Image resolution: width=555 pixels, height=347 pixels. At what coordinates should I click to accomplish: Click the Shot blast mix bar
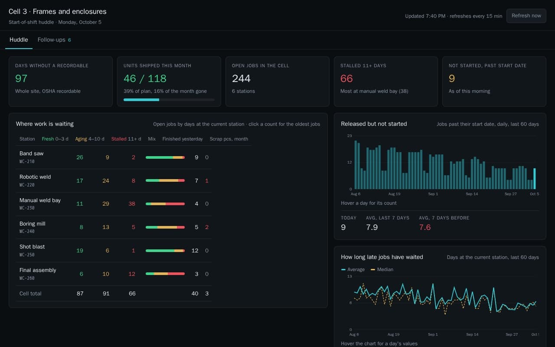coord(165,250)
